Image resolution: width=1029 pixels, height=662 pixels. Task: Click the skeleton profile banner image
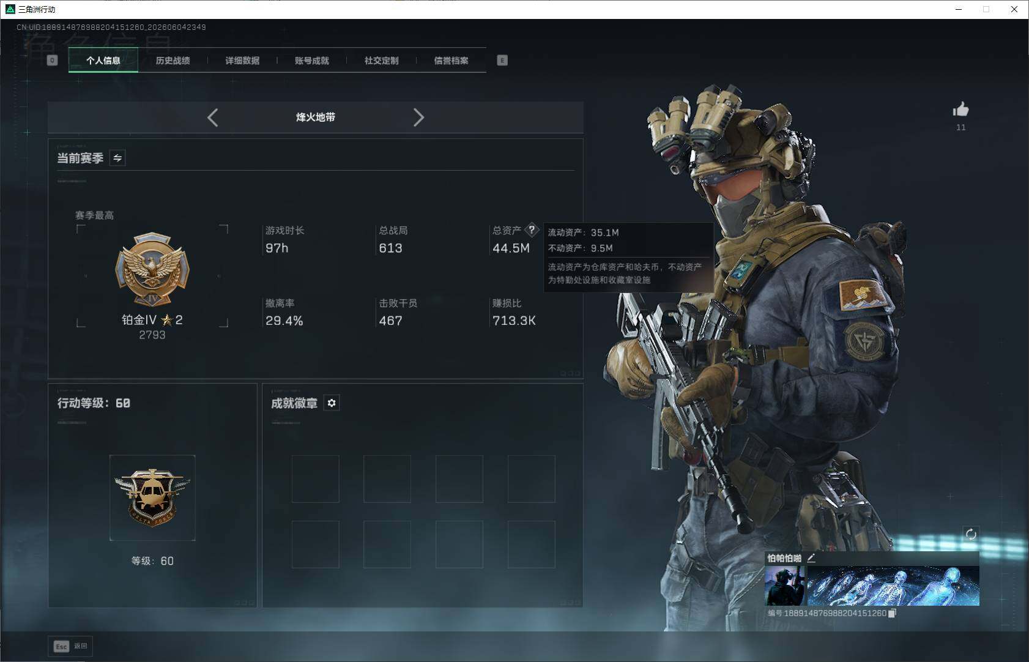893,586
